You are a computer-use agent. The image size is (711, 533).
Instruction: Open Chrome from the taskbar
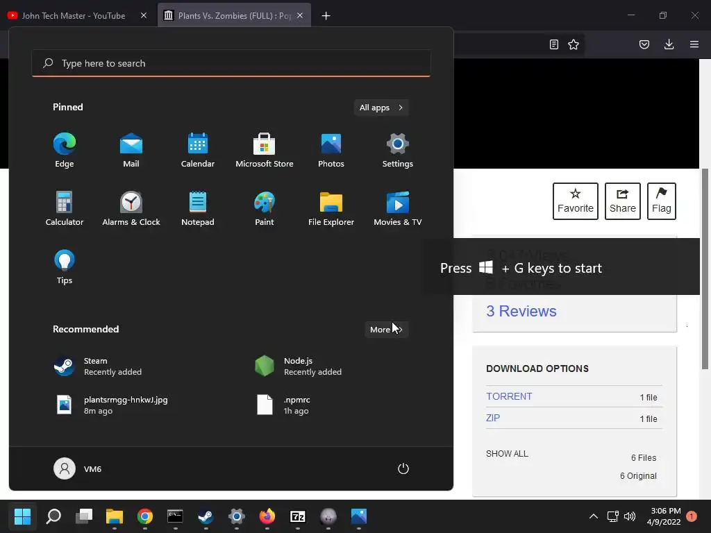tap(145, 516)
